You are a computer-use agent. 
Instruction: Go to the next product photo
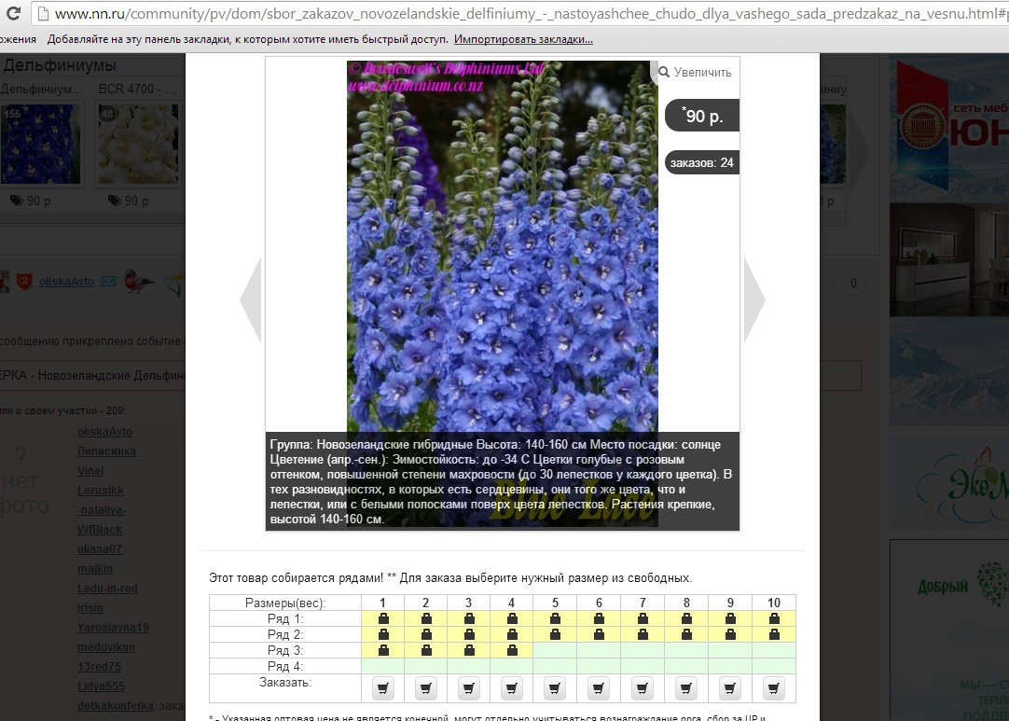(x=754, y=300)
